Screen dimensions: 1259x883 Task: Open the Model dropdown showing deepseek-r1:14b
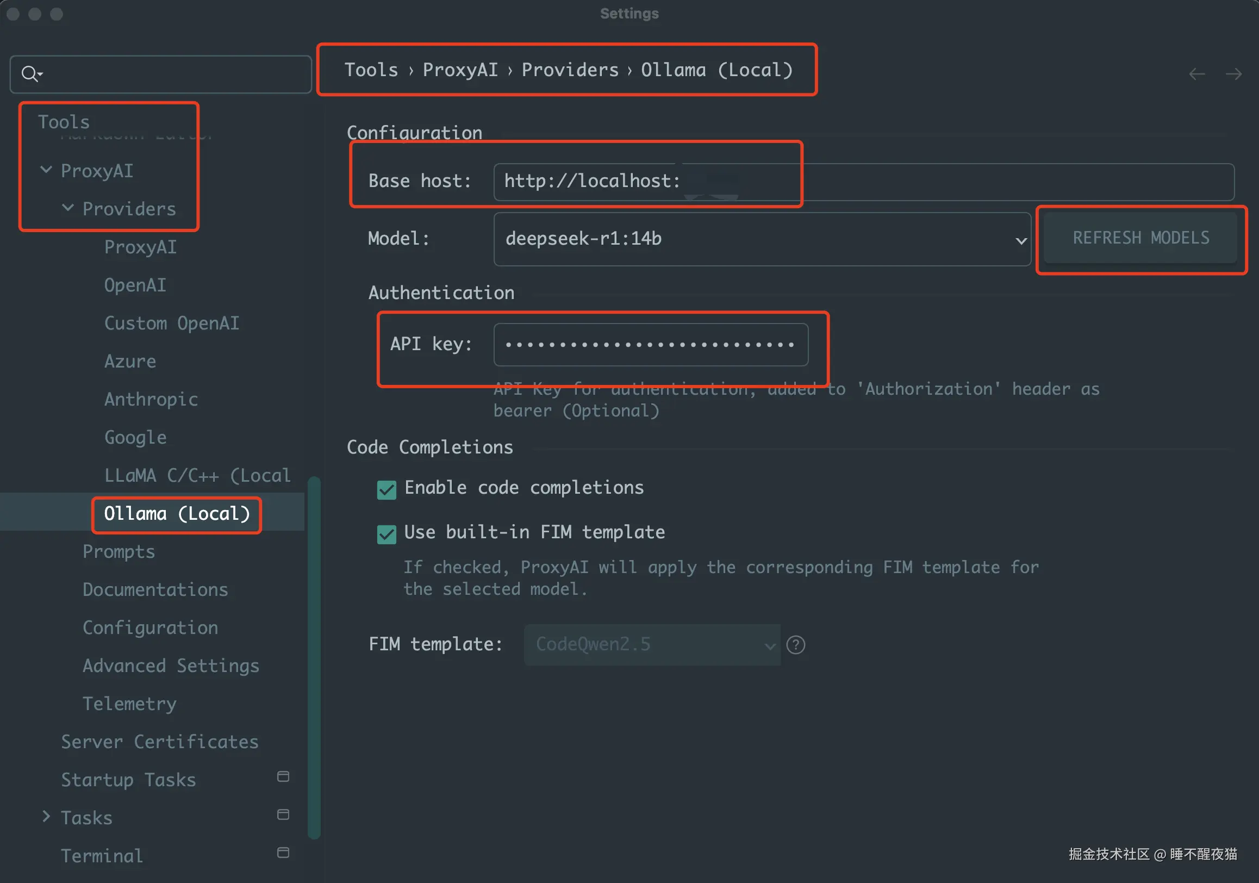tap(761, 239)
